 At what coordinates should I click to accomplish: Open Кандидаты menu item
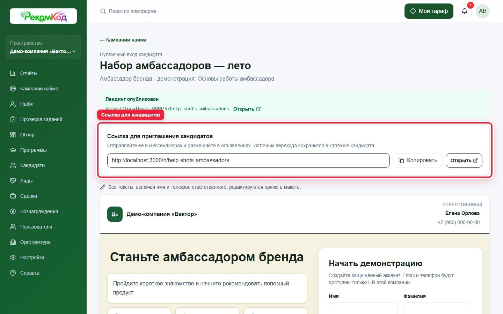[43, 165]
